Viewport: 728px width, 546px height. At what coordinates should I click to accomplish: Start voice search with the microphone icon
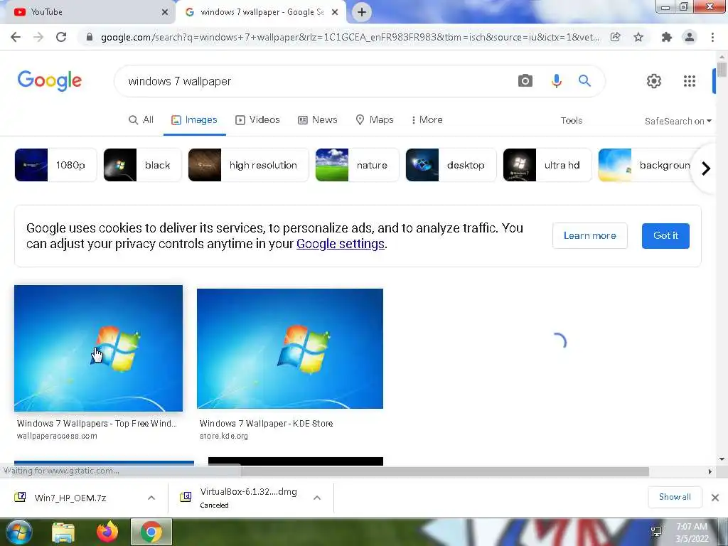click(x=556, y=81)
